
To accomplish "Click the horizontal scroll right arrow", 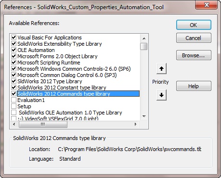I will (136, 124).
